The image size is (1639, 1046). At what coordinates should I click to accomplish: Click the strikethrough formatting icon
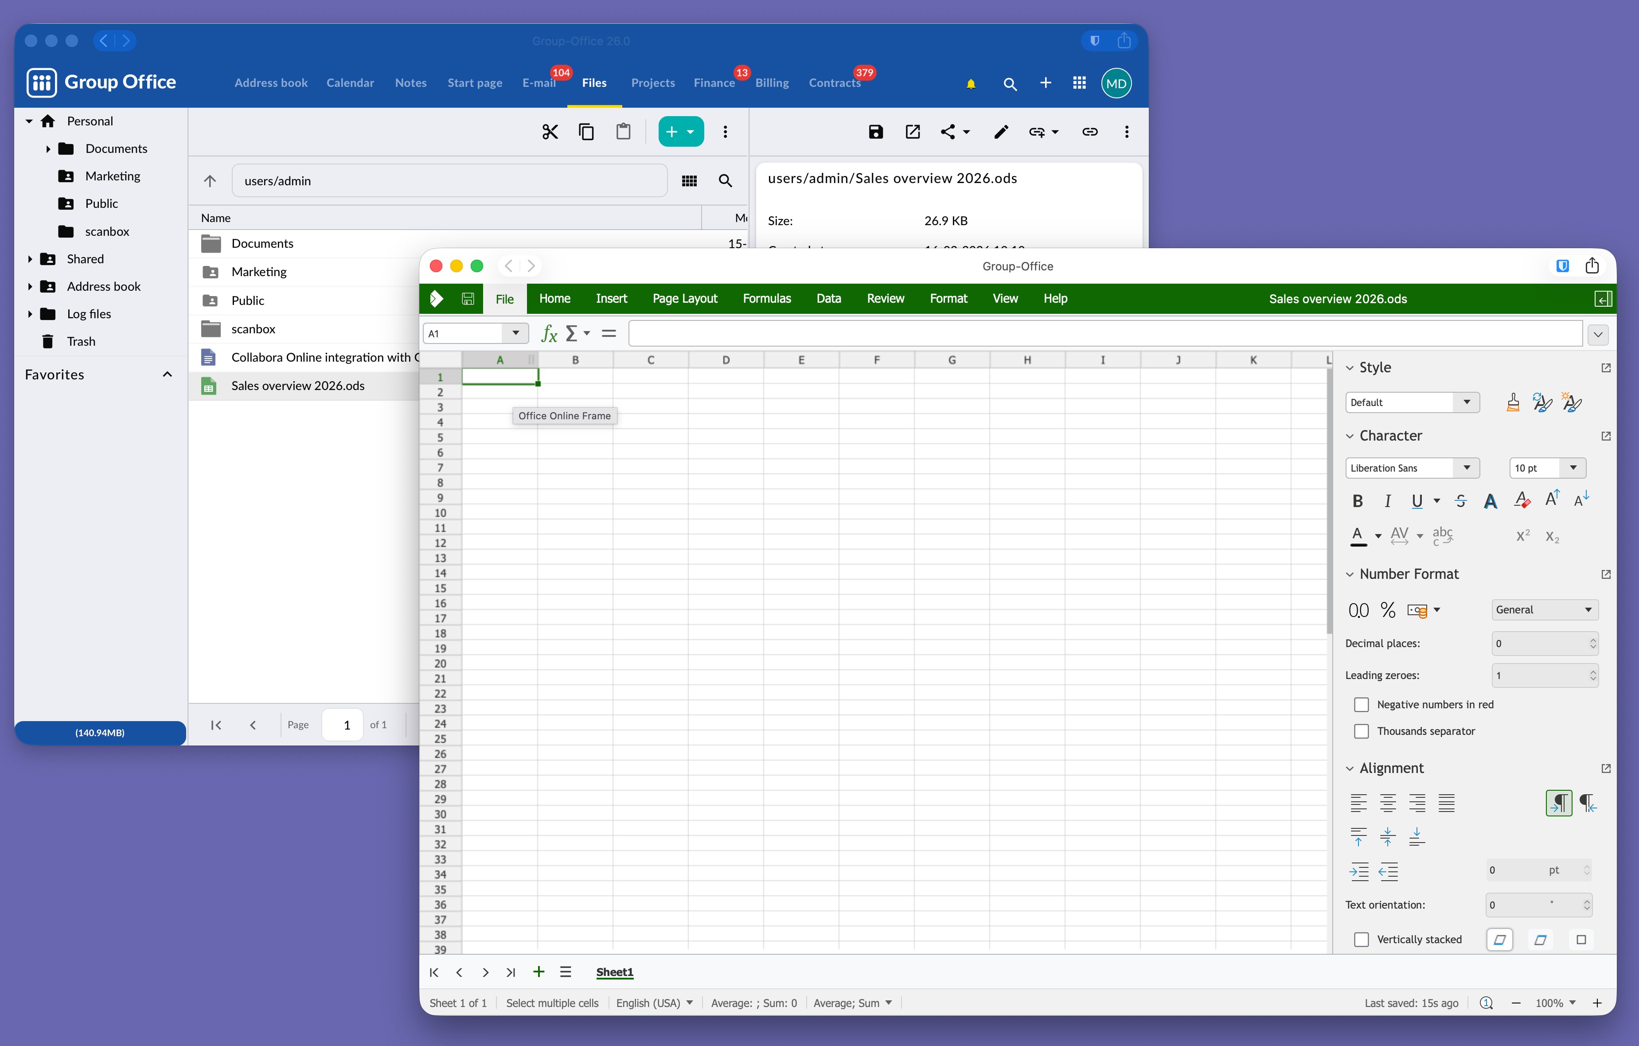pyautogui.click(x=1460, y=502)
